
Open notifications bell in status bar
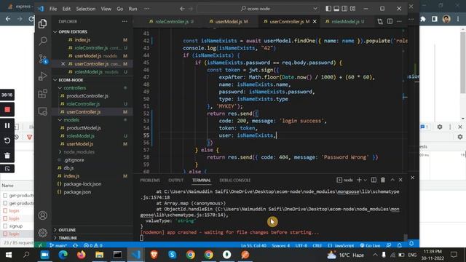[400, 245]
